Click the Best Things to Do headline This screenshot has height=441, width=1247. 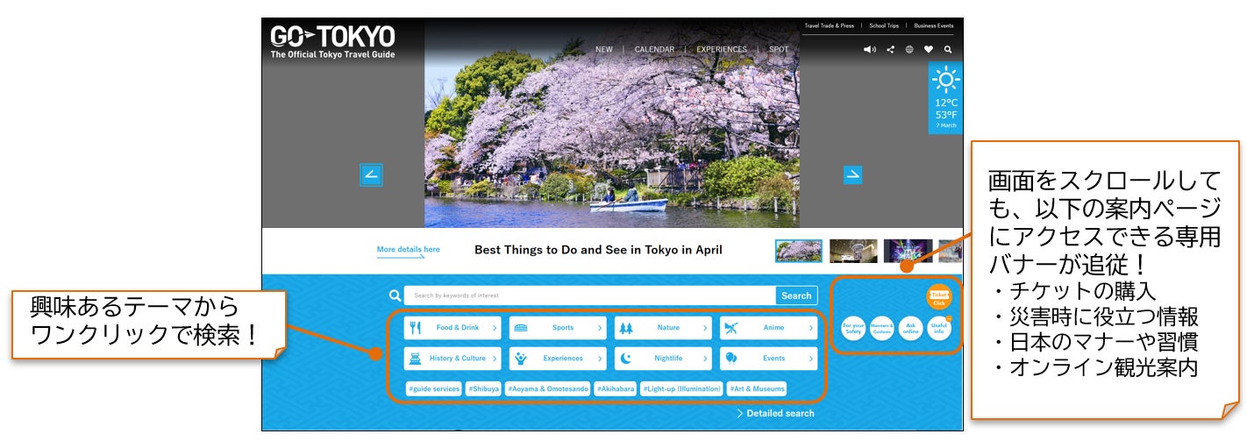(598, 250)
